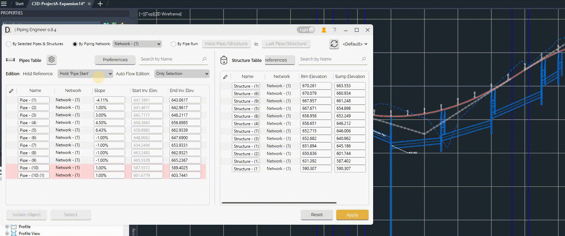Open Pipes Table settings gear
The image size is (565, 236).
coord(52,60)
